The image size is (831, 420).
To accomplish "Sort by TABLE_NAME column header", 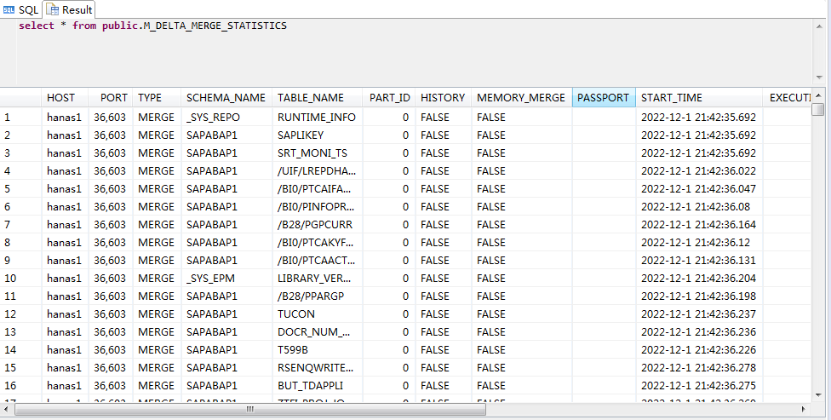I will pyautogui.click(x=317, y=98).
